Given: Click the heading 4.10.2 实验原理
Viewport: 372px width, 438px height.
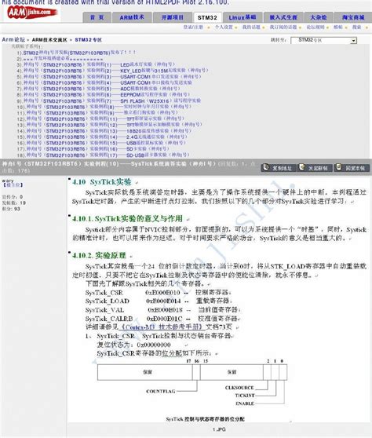Looking at the screenshot, I should (99, 255).
